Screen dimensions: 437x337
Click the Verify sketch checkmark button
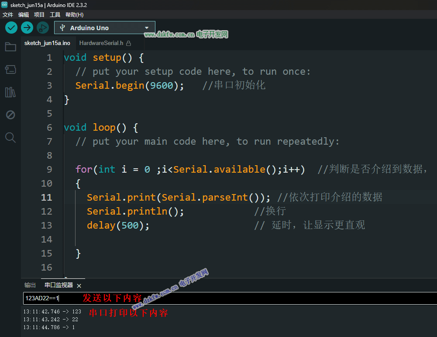coord(11,28)
